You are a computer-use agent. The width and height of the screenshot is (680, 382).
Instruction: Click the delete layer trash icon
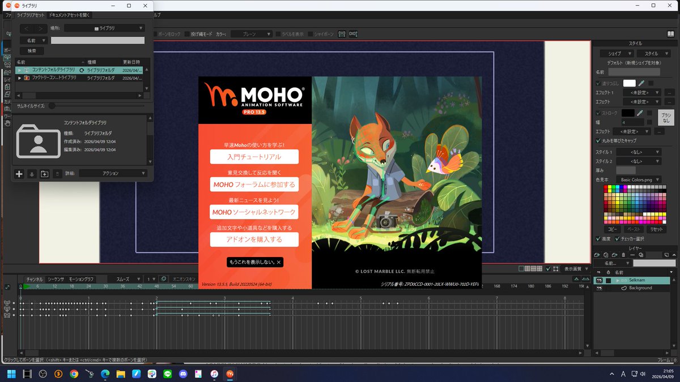click(x=623, y=255)
